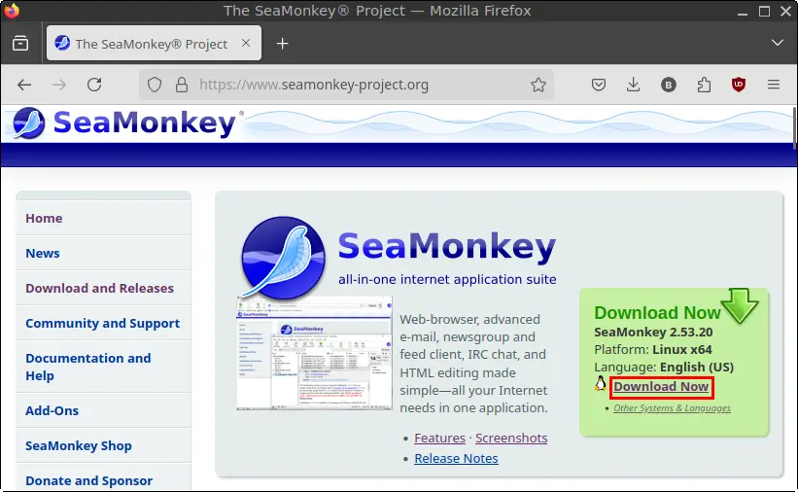Open Documentation and Help page

coord(88,367)
